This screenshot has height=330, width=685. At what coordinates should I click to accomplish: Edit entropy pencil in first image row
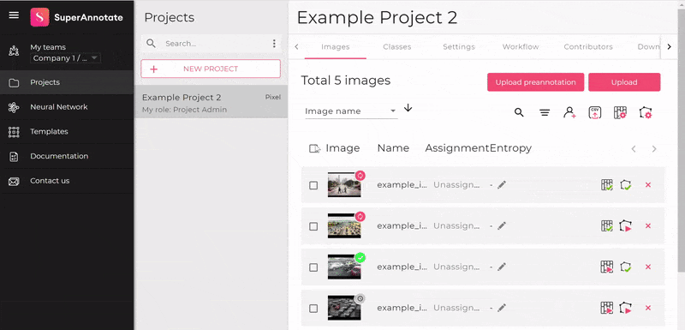point(502,185)
